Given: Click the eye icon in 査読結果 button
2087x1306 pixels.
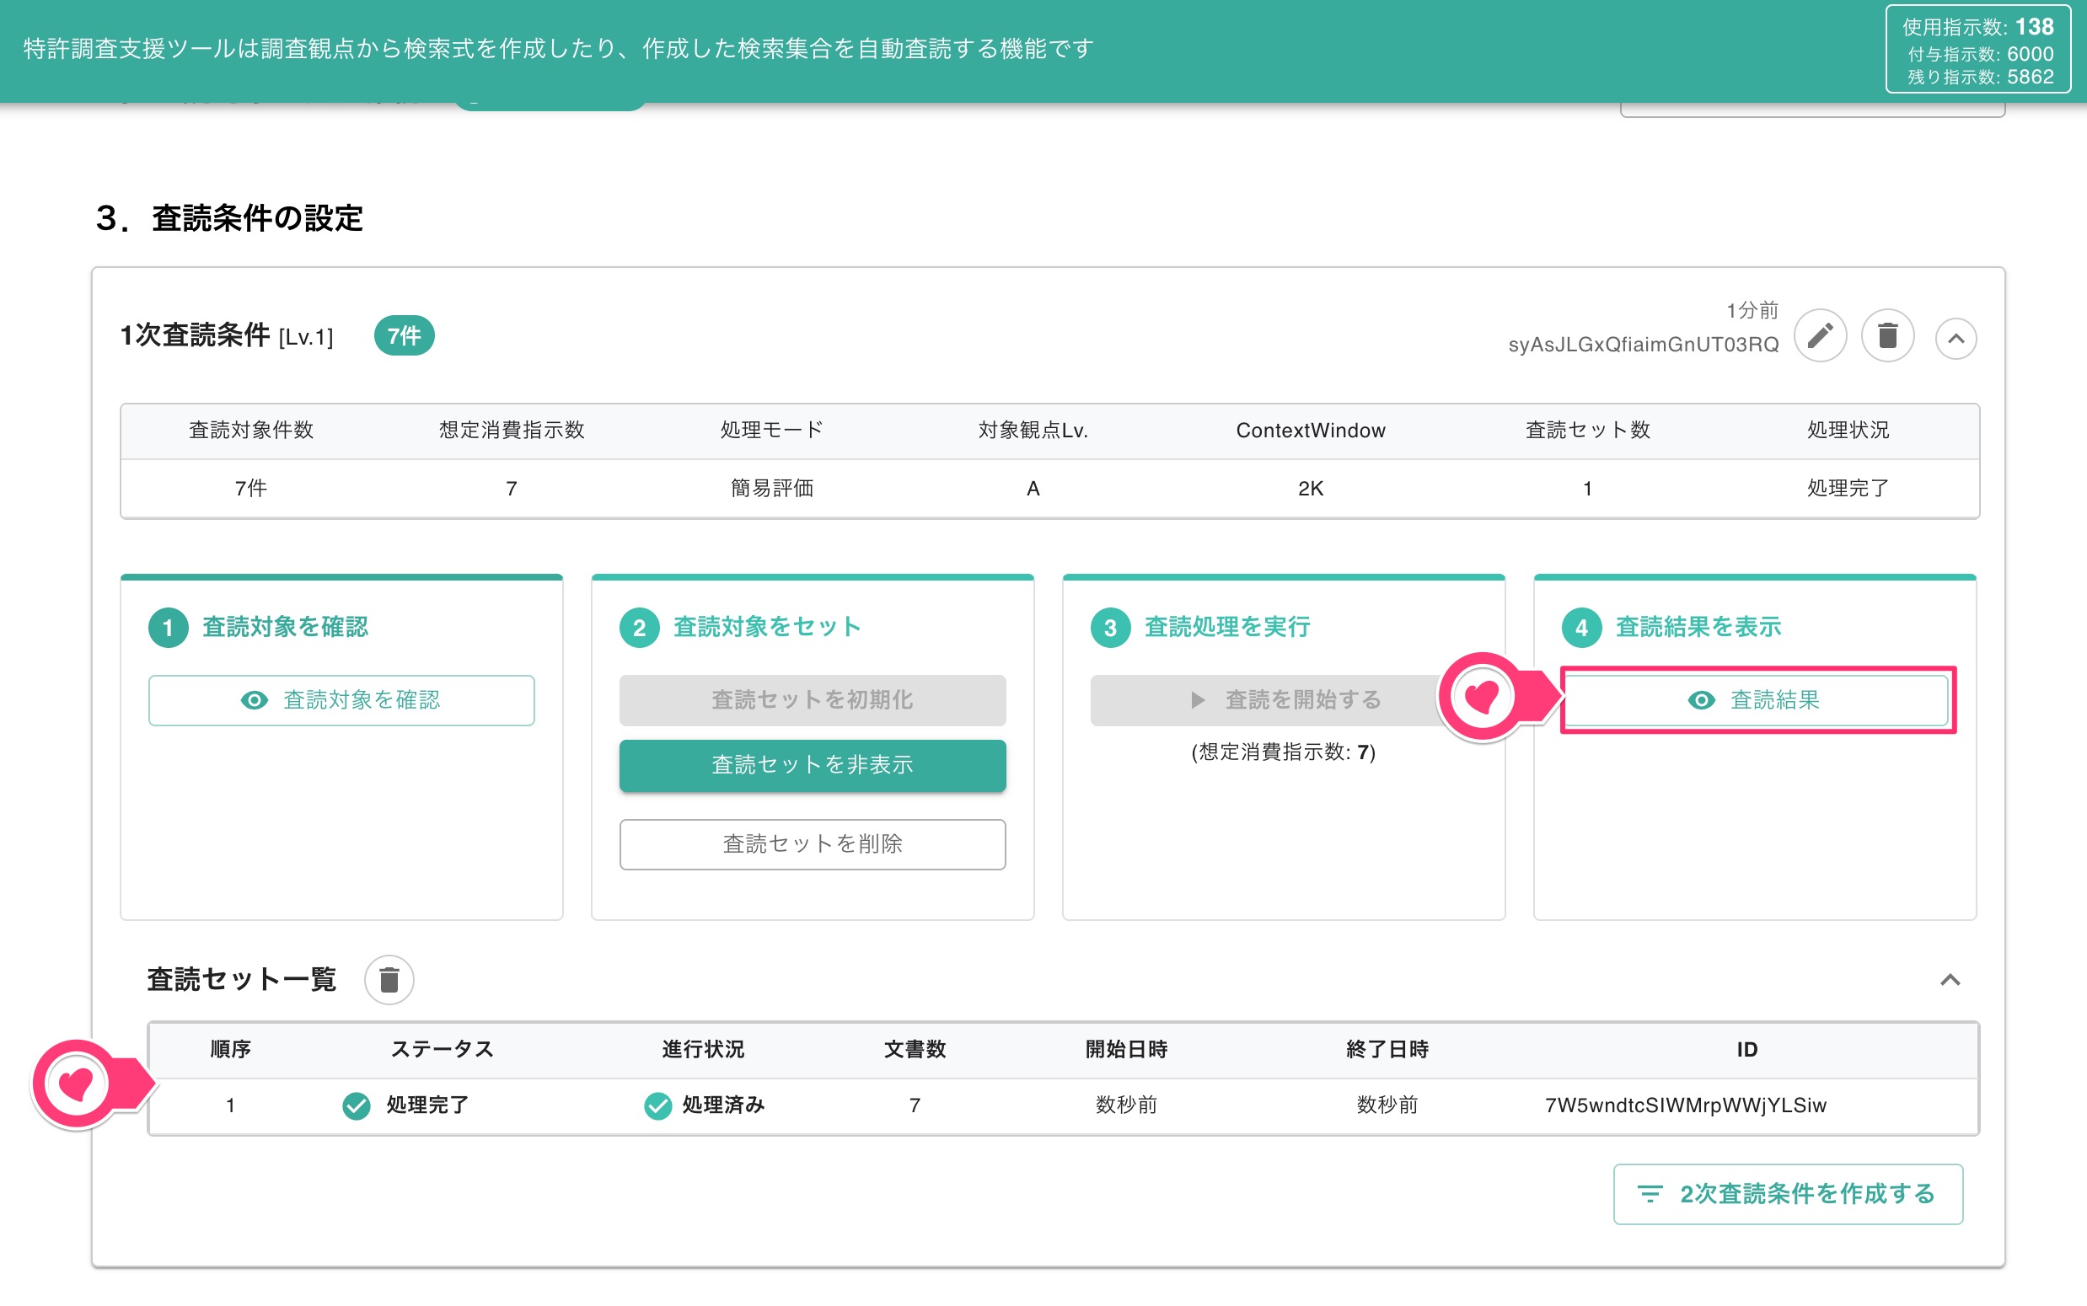Looking at the screenshot, I should [x=1701, y=700].
